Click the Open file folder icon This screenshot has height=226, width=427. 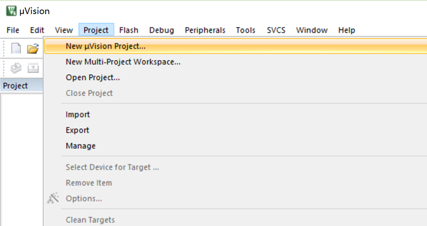tap(33, 48)
